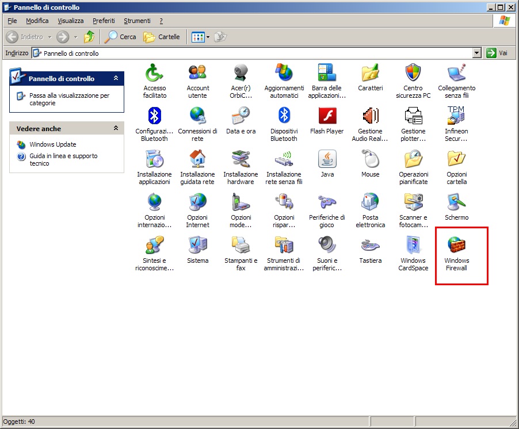519x429 pixels.
Task: Open the views dropdown in toolbar
Action: click(208, 37)
